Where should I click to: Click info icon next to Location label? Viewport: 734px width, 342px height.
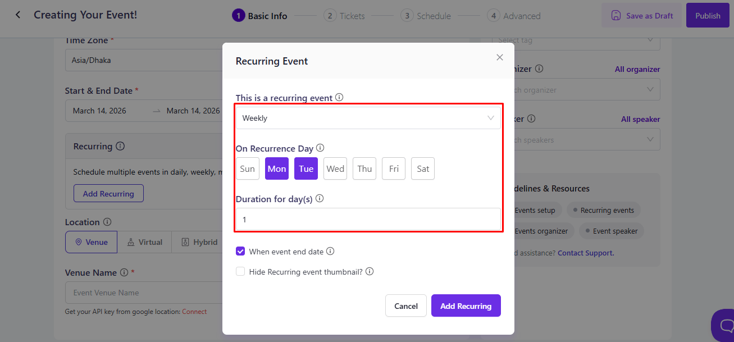click(107, 222)
